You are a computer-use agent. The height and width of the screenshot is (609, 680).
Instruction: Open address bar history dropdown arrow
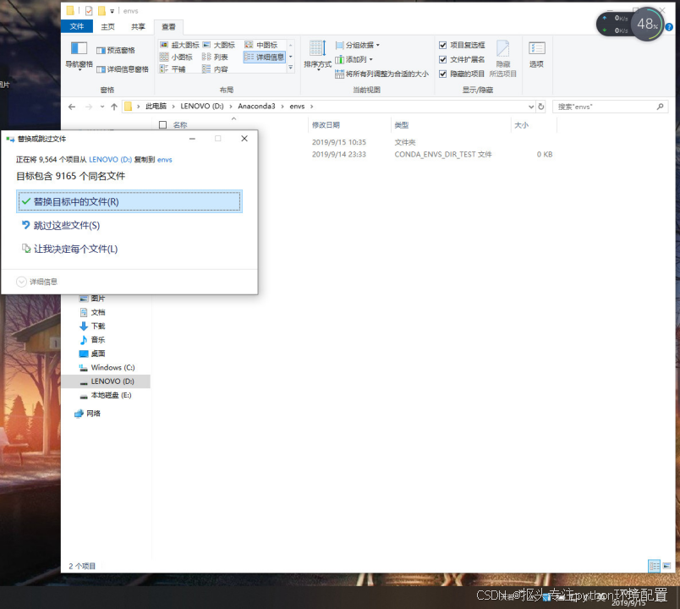click(x=531, y=107)
